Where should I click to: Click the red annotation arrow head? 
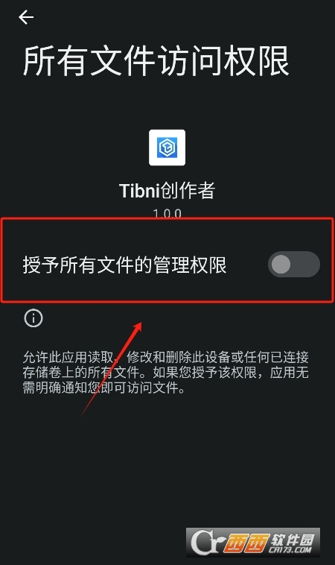coord(137,327)
